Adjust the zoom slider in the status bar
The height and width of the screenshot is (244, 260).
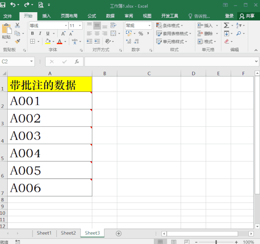pyautogui.click(x=216, y=242)
